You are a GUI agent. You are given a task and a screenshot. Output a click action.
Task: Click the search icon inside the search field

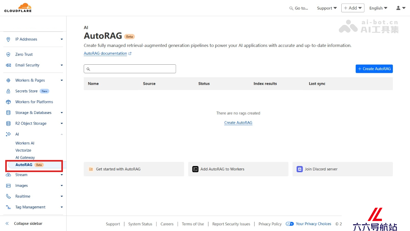pyautogui.click(x=88, y=69)
